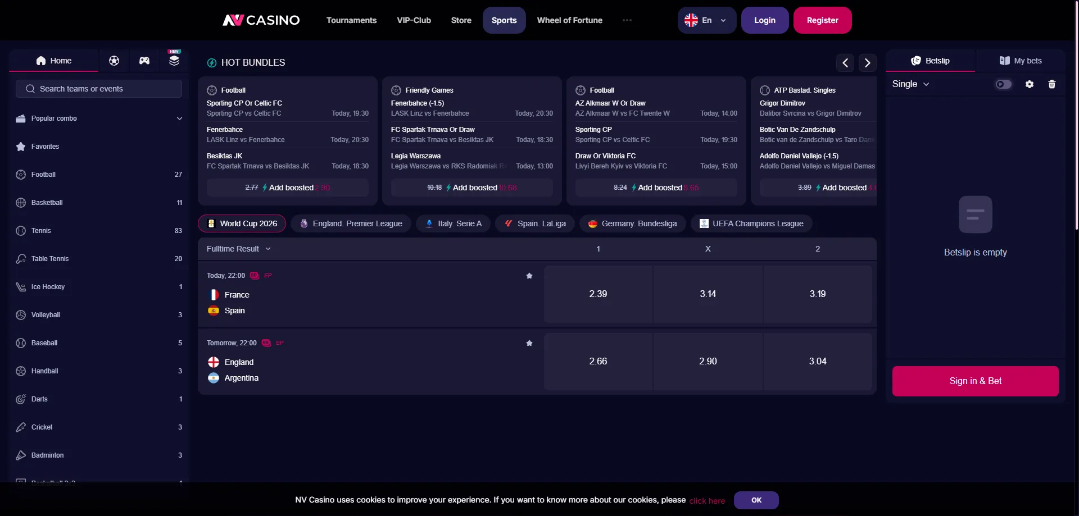The image size is (1079, 516).
Task: Select the England Premier League chip
Action: (351, 223)
